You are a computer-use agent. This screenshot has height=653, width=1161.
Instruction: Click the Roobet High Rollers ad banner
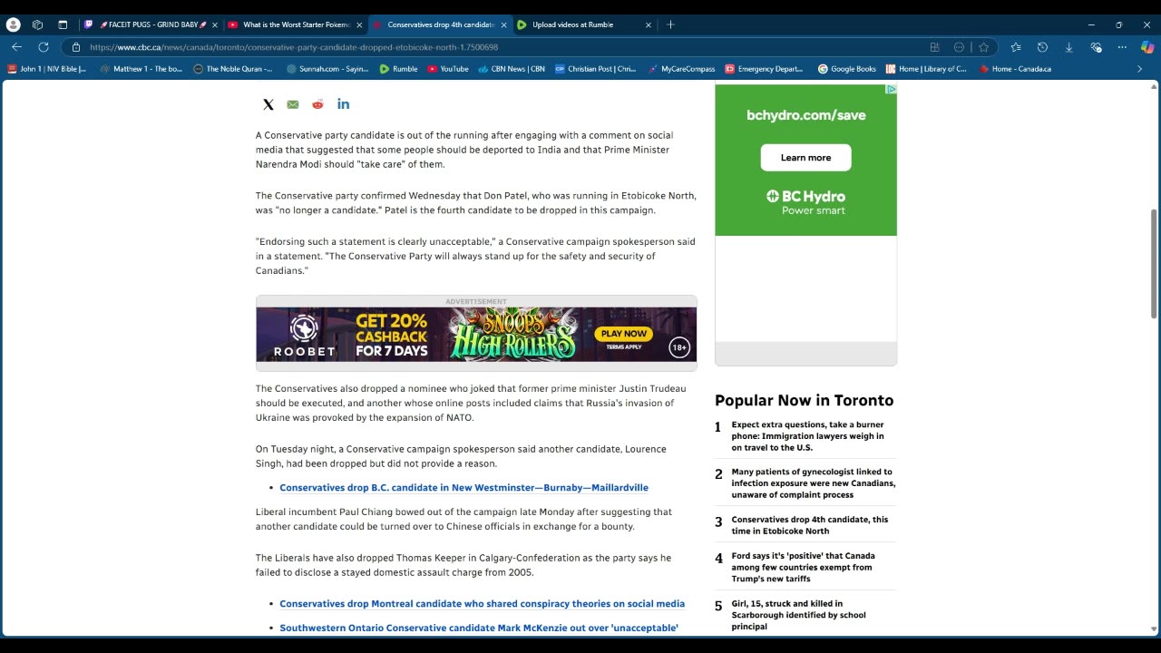pyautogui.click(x=476, y=334)
